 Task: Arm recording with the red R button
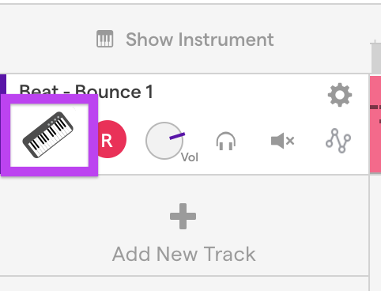(111, 139)
